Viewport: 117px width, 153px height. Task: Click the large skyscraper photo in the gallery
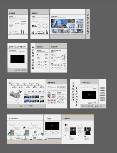[59, 23]
